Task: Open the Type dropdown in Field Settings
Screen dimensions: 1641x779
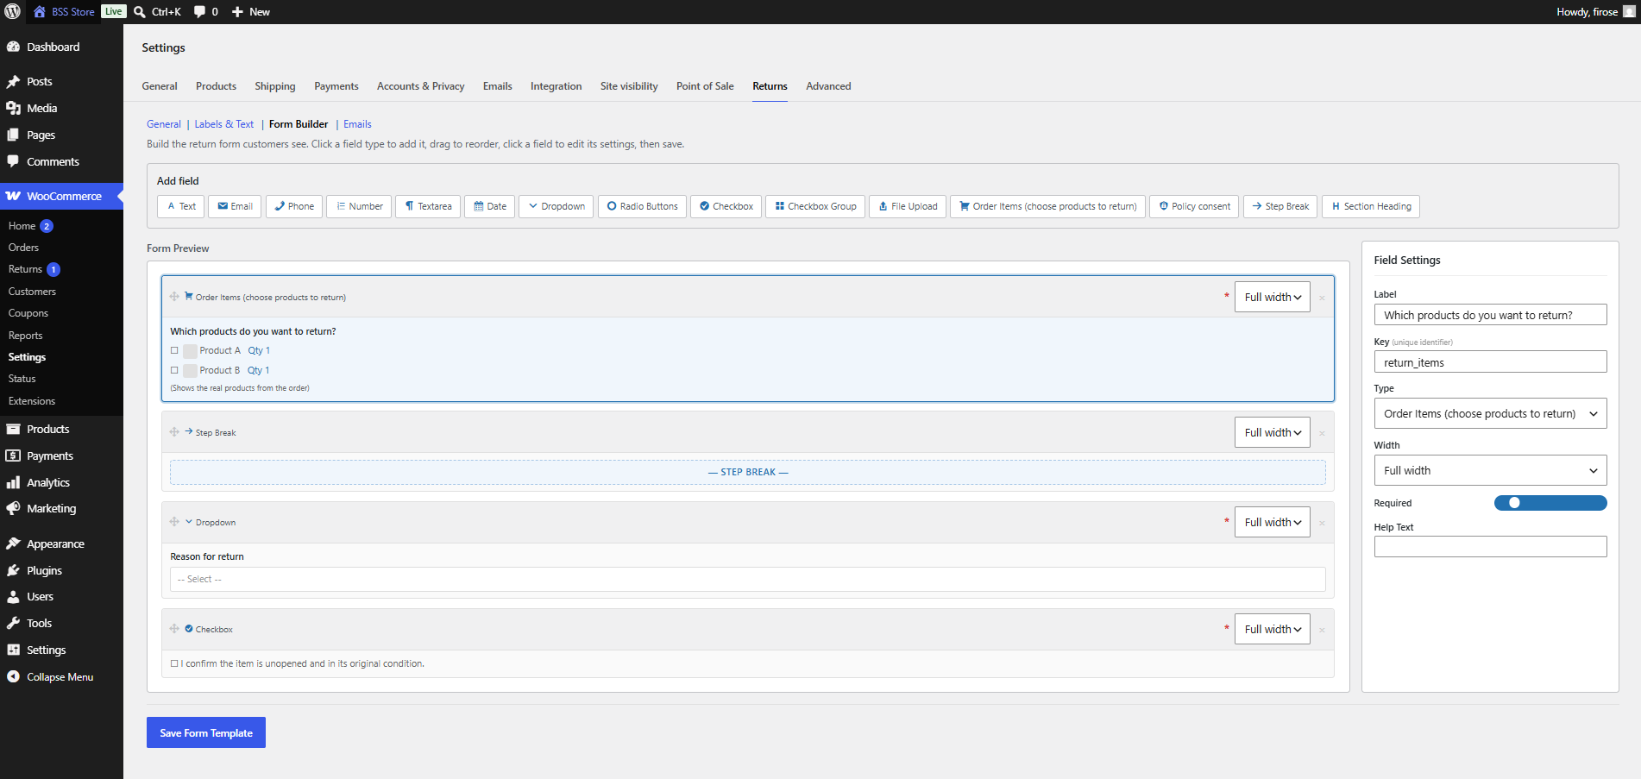Action: 1490,414
